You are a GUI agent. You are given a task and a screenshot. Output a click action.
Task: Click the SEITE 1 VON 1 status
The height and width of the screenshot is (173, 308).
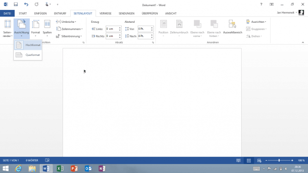(10, 160)
